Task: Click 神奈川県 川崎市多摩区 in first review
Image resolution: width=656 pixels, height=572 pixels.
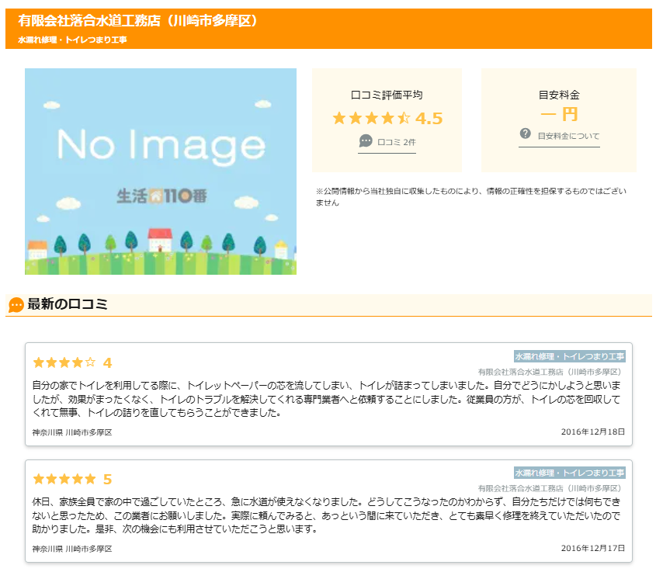Action: pyautogui.click(x=72, y=432)
